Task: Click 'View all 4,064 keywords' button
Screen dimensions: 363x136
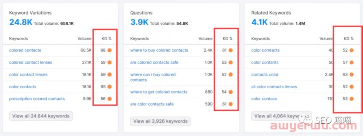Action: pos(282,116)
